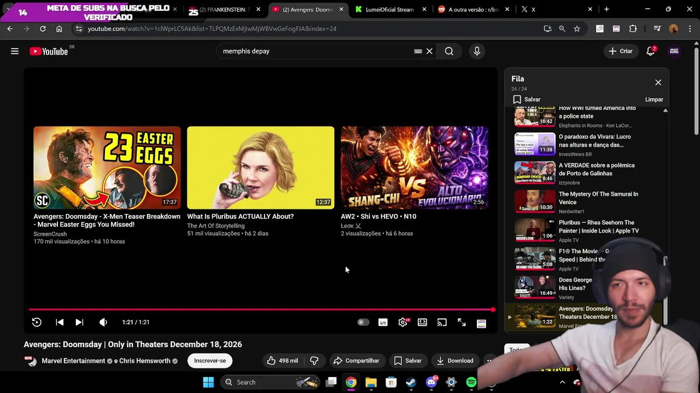Seek on the red progress bar
The image size is (700, 393).
coord(261,309)
